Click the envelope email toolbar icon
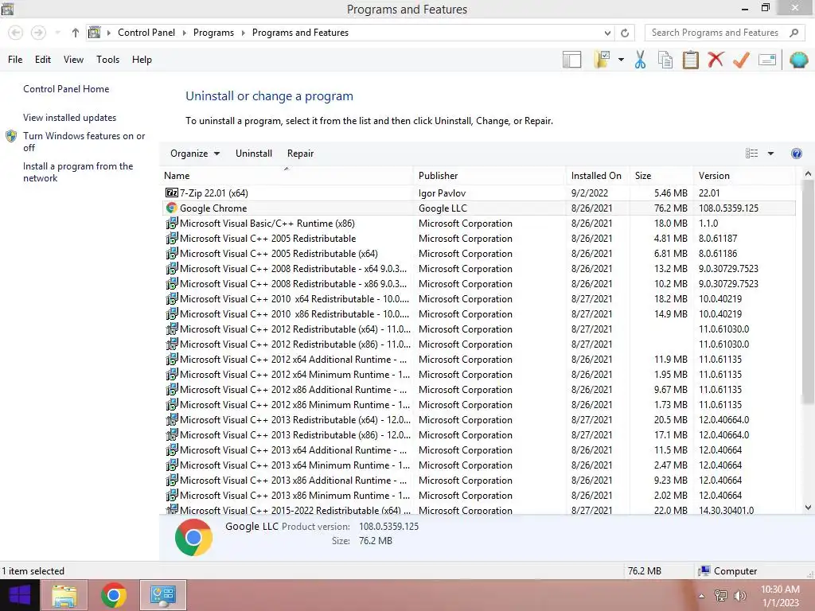 (766, 60)
